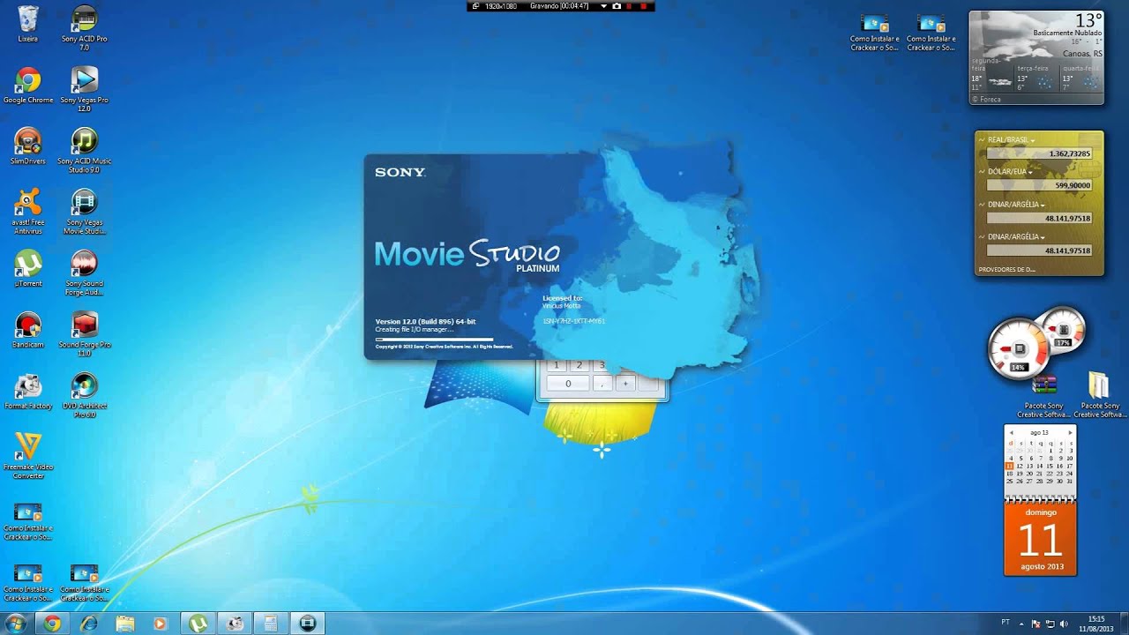
Task: Go to next month in calendar gadget
Action: [x=1070, y=433]
